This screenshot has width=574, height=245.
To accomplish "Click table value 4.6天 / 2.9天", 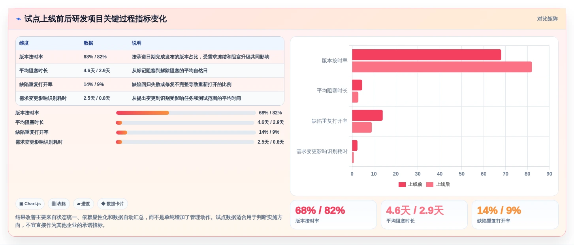I will click(97, 71).
